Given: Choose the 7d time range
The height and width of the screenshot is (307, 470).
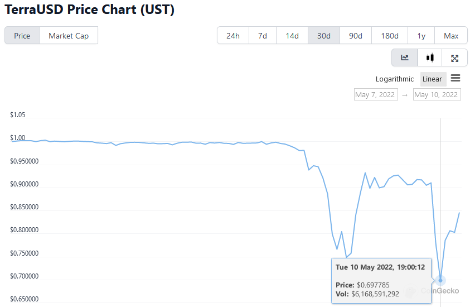Looking at the screenshot, I should click(x=263, y=36).
